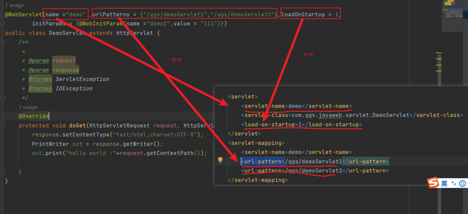Open the top '1 usage' hint above @WebServlet
The width and height of the screenshot is (468, 214).
point(14,5)
